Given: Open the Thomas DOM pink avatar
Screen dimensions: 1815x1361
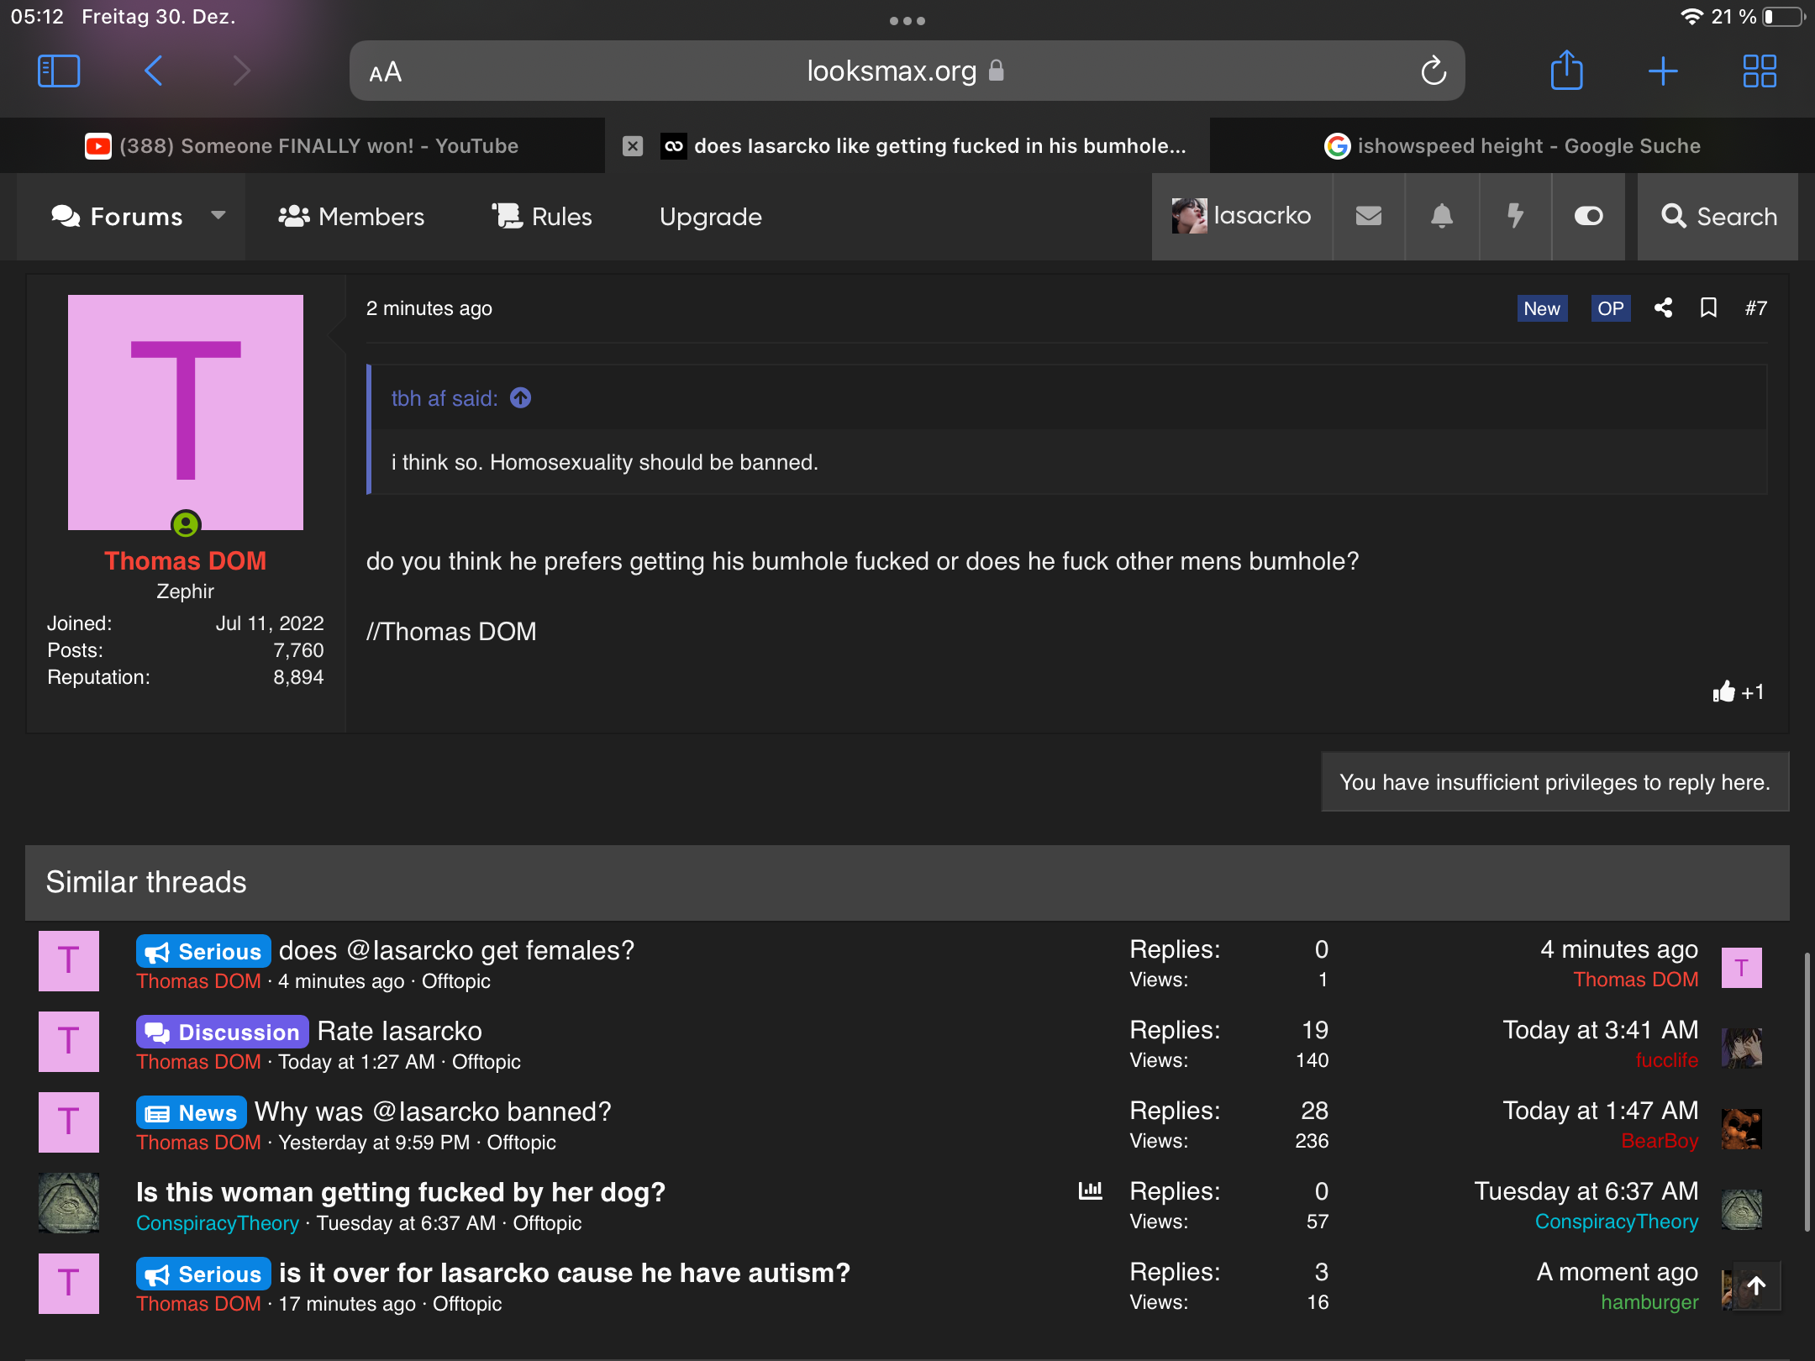Looking at the screenshot, I should 186,412.
